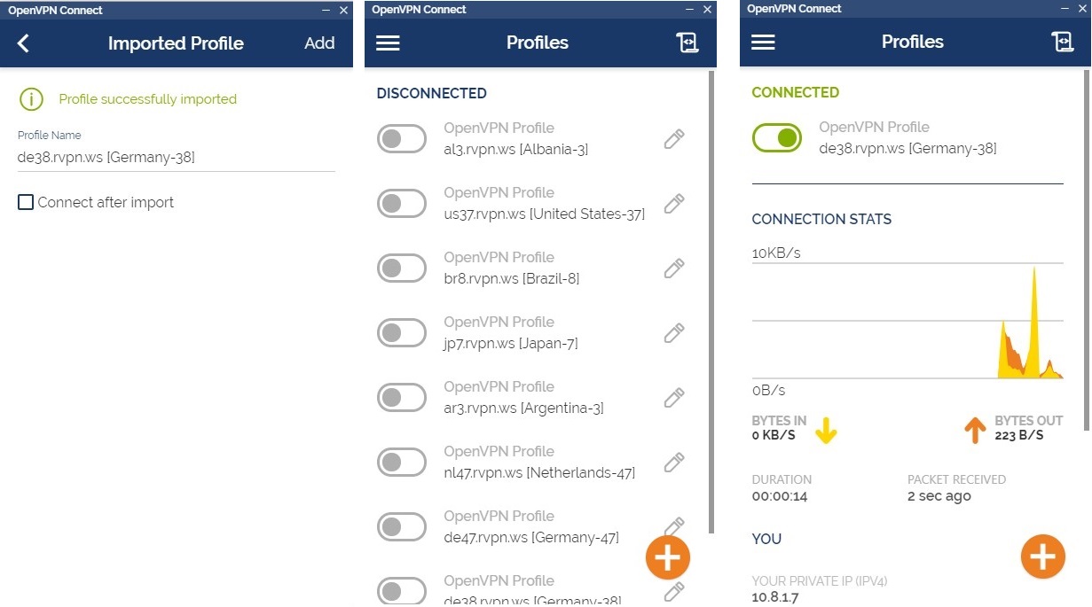Image resolution: width=1092 pixels, height=607 pixels.
Task: Click import profile icon in Disconnected window header
Action: (687, 43)
